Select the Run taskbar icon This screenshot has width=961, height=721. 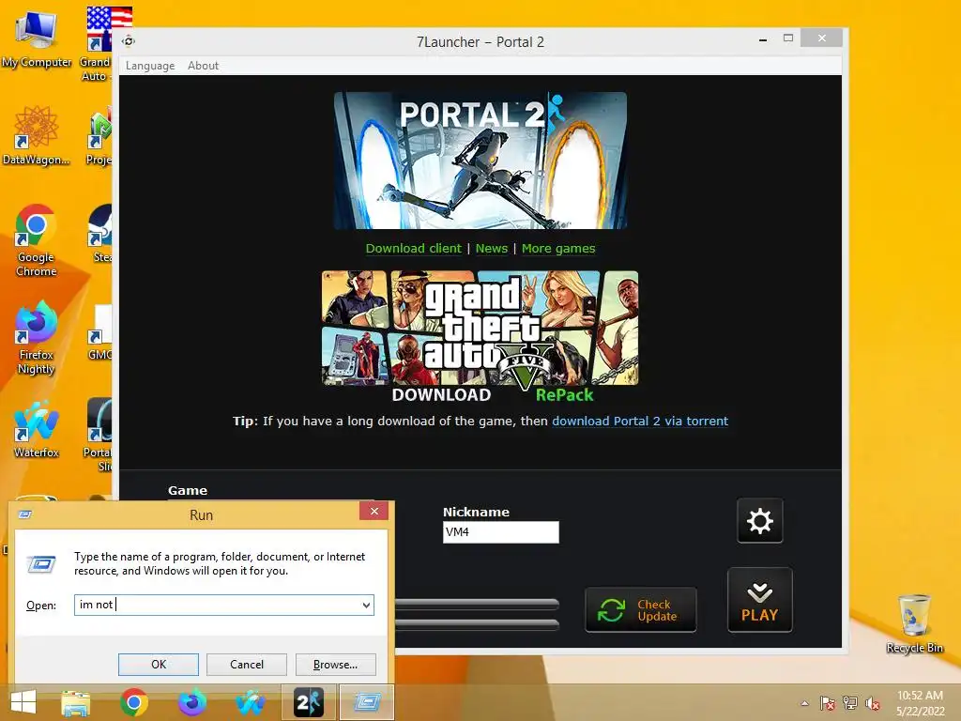[x=367, y=702]
